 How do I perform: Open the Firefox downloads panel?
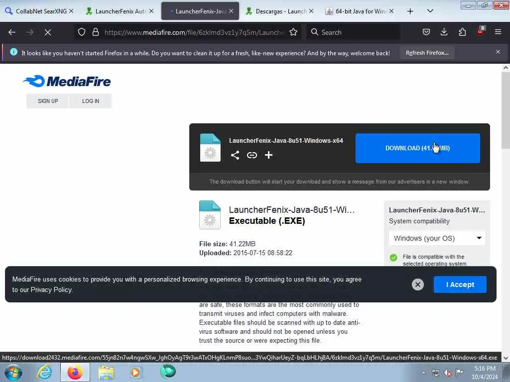(444, 32)
